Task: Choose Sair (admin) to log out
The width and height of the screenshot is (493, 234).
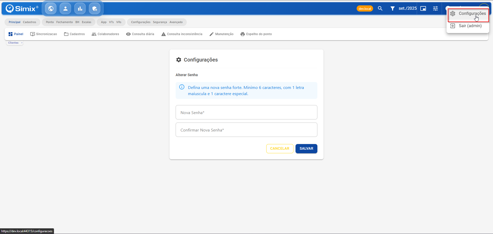Action: (468, 26)
